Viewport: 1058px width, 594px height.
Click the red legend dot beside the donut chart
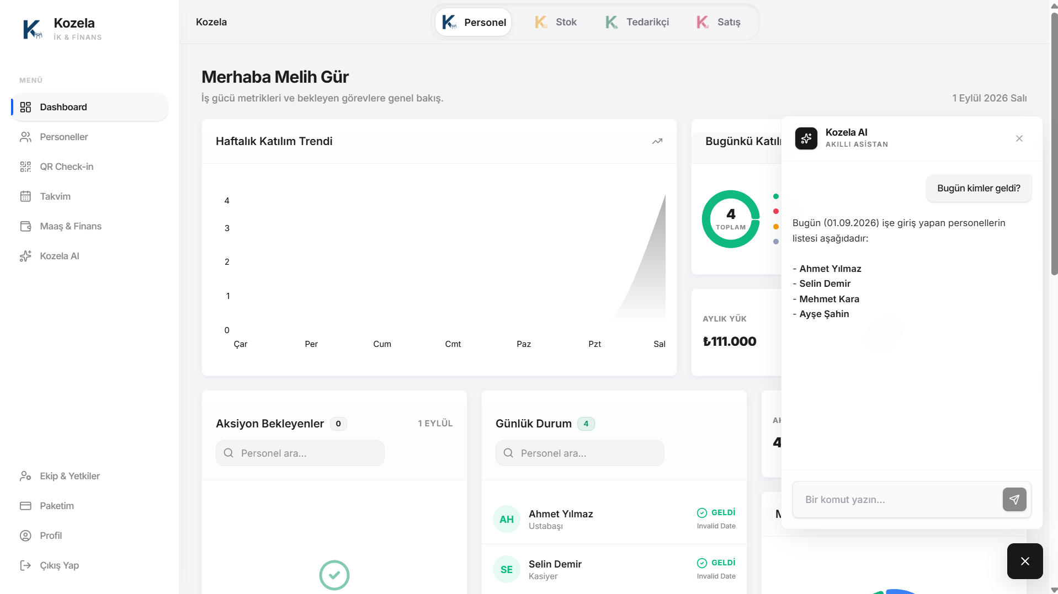[775, 211]
